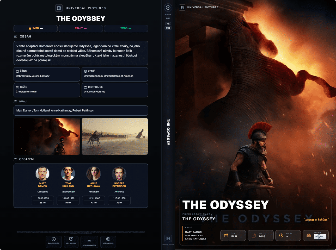Image resolution: width=336 pixels, height=250 pixels.
Task: Click the Země globe icon
Action: click(x=85, y=71)
